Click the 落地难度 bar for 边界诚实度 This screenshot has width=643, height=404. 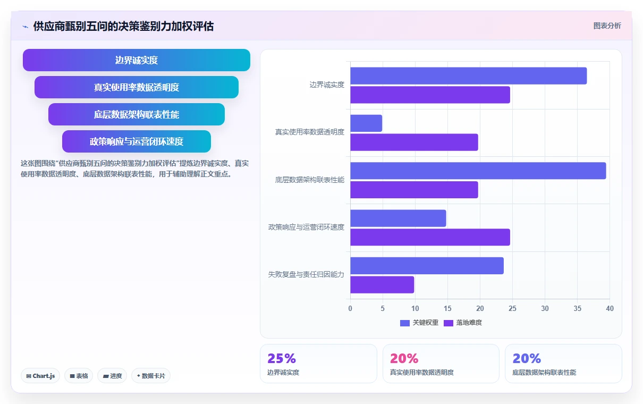430,95
